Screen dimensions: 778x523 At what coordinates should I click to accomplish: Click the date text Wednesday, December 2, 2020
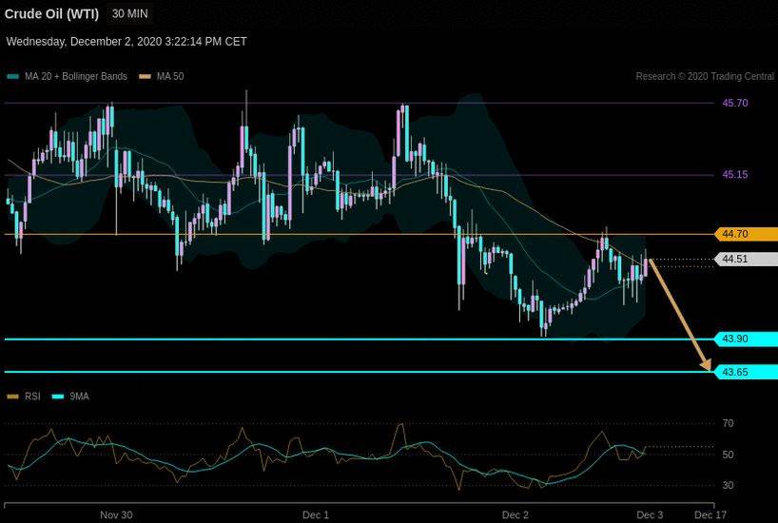[85, 42]
